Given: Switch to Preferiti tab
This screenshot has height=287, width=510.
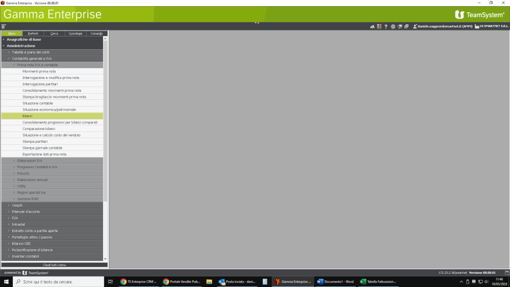Looking at the screenshot, I should pyautogui.click(x=33, y=34).
